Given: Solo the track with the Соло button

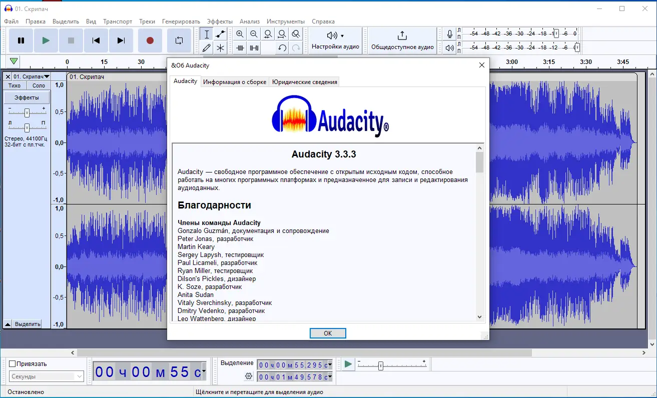Looking at the screenshot, I should [x=39, y=85].
